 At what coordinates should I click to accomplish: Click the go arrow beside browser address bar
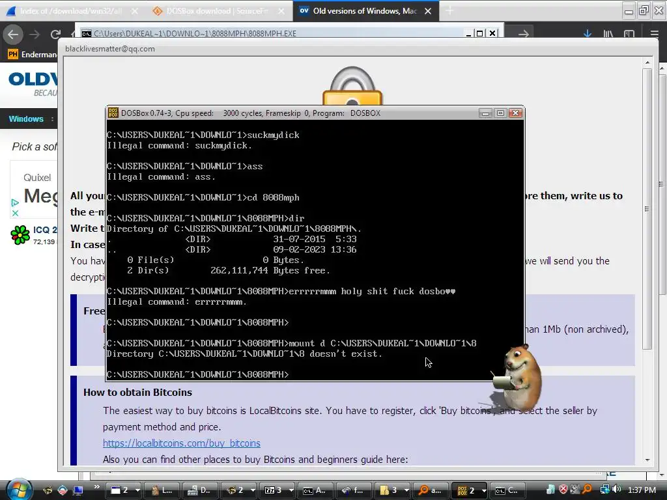(x=523, y=34)
